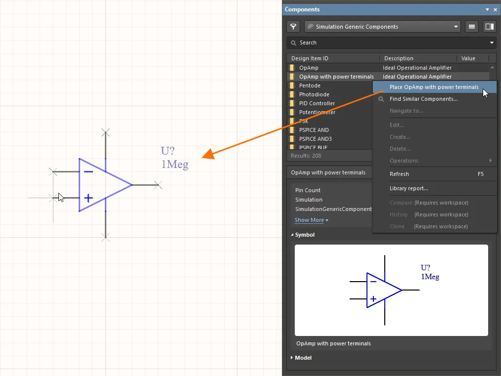Screen dimensions: 501x376
Task: Click the PID Controller component icon
Action: (x=292, y=103)
